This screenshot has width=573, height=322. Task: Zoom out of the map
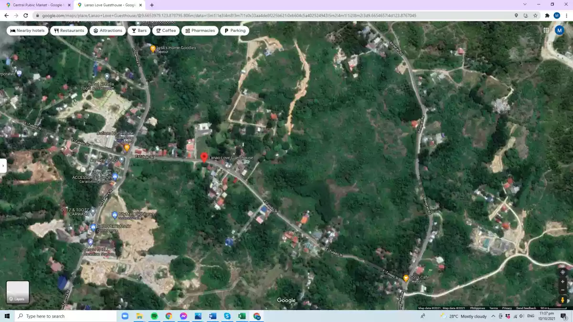pos(562,290)
